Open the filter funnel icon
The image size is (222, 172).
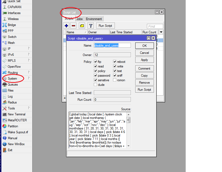coord(91,26)
